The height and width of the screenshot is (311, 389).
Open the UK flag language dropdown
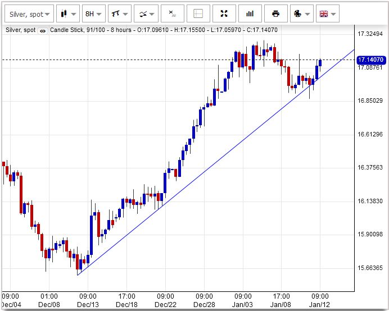328,13
